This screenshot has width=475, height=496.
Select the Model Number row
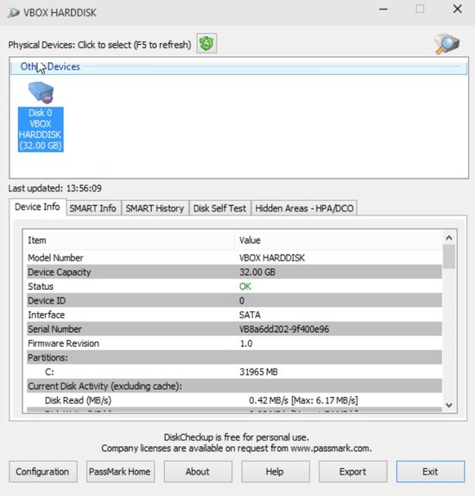coord(234,258)
